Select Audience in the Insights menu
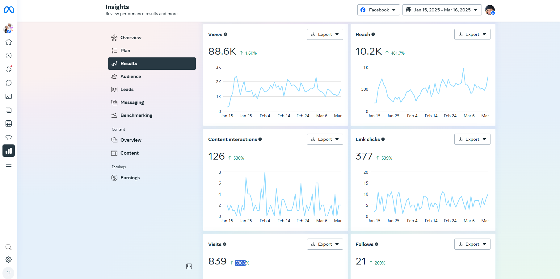Image resolution: width=560 pixels, height=279 pixels. point(131,77)
